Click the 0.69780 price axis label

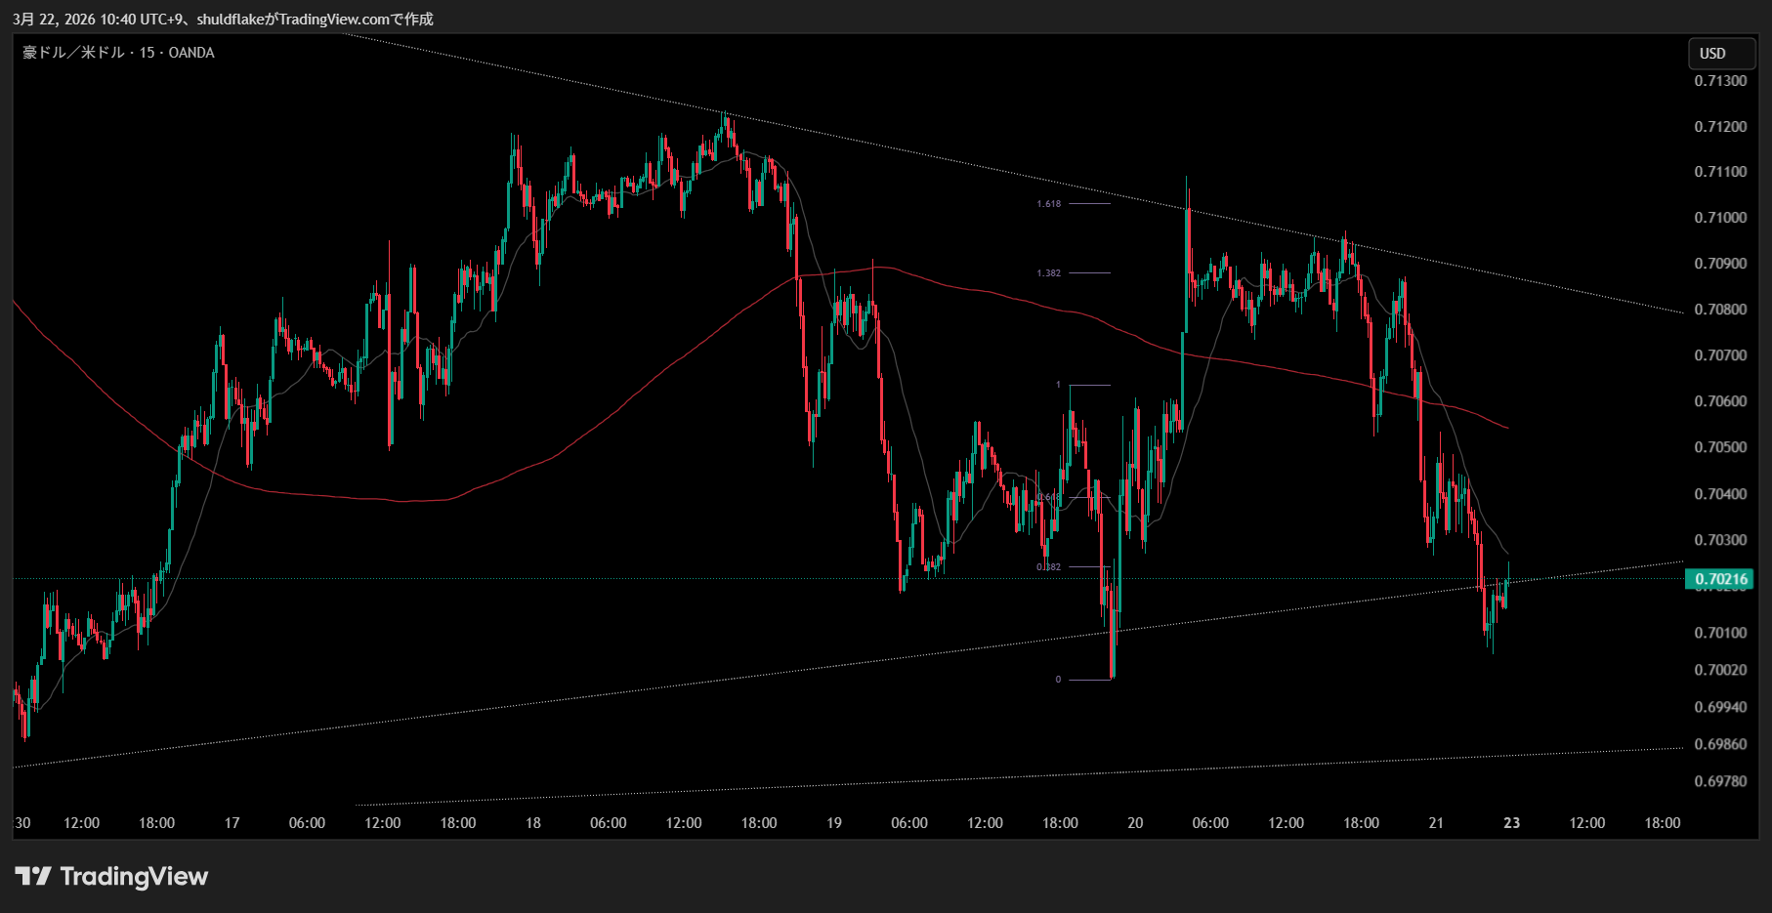[1719, 781]
